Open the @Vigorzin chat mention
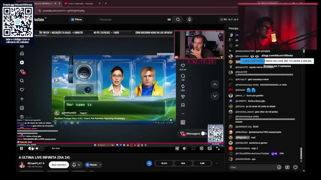This screenshot has height=180, width=321. coord(243,137)
